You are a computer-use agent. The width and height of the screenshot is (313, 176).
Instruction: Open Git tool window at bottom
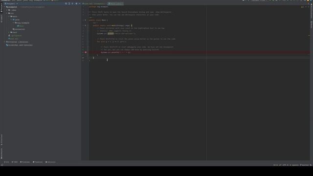pyautogui.click(x=7, y=162)
